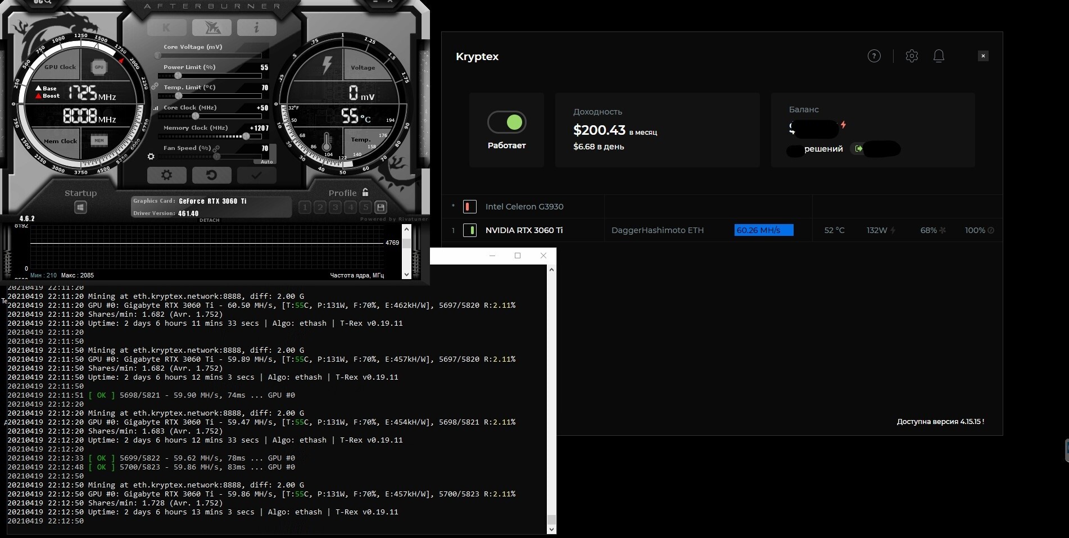Click the $200.43 monthly profitability value
1069x538 pixels.
599,130
